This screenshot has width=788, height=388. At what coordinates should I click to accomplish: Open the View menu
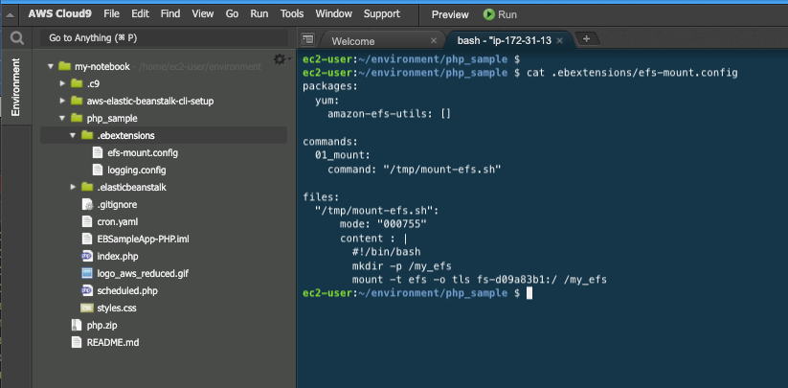tap(203, 14)
